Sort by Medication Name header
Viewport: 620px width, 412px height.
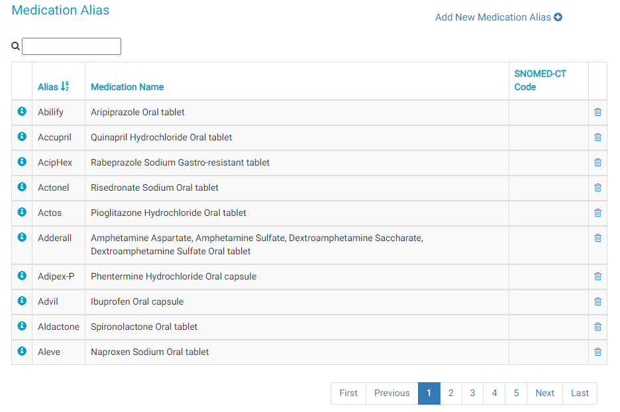pyautogui.click(x=127, y=87)
